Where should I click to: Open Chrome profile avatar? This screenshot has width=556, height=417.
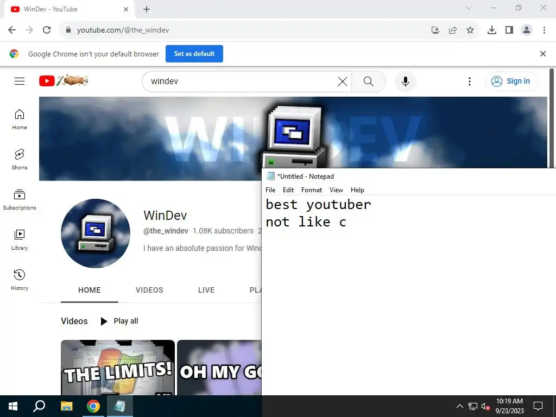click(x=527, y=30)
